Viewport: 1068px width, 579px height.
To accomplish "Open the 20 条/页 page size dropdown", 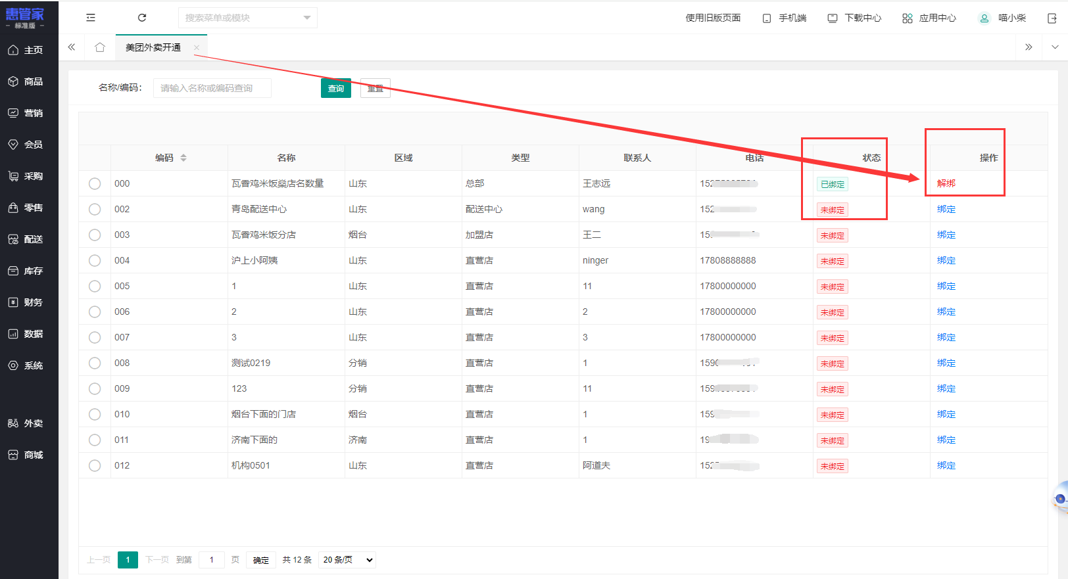I will coord(347,560).
